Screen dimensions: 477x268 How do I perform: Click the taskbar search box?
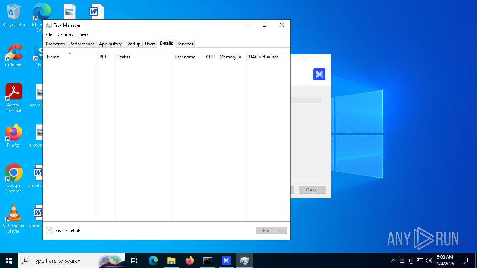(x=72, y=261)
